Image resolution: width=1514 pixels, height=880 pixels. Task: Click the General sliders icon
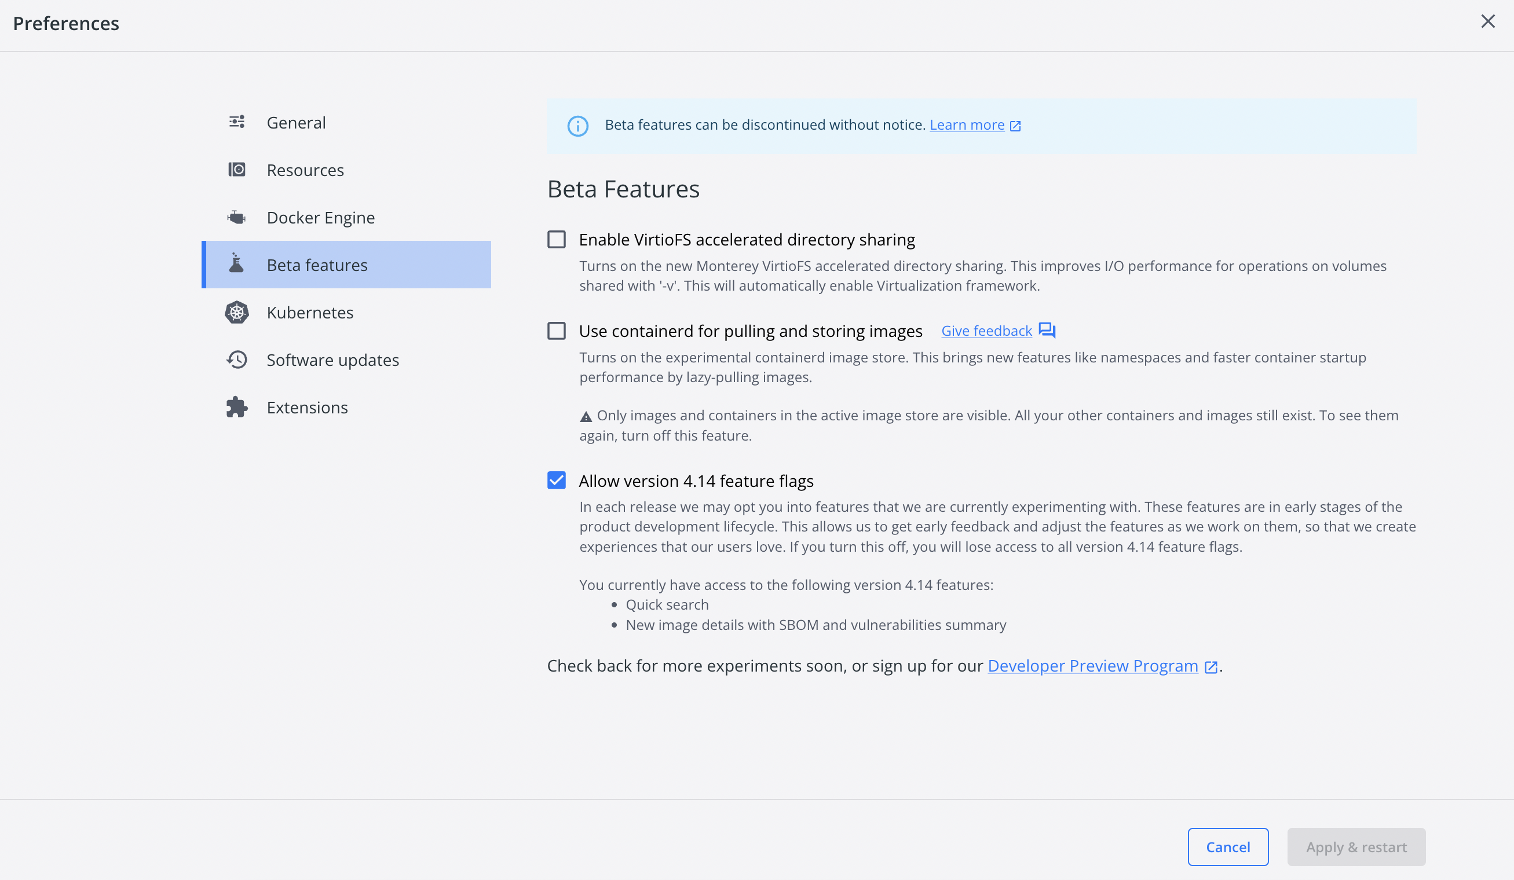237,122
